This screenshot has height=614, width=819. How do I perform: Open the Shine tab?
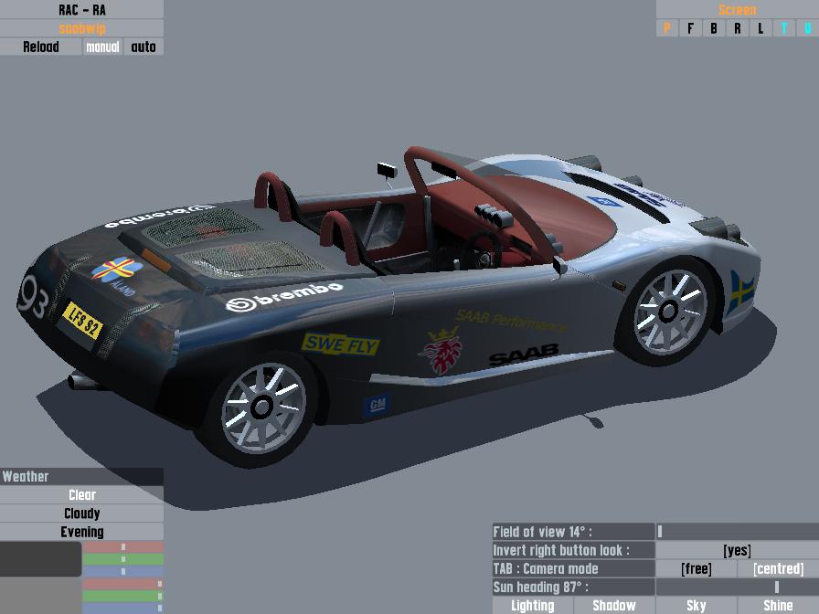click(778, 606)
